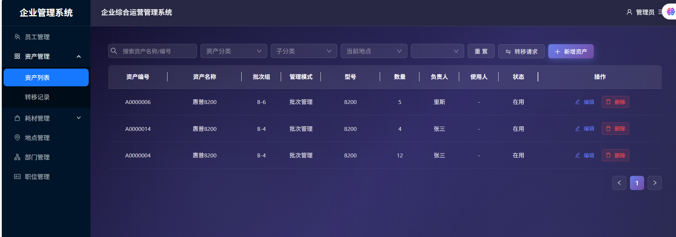Click the hamburger menu icon beside 管理员

(660, 12)
